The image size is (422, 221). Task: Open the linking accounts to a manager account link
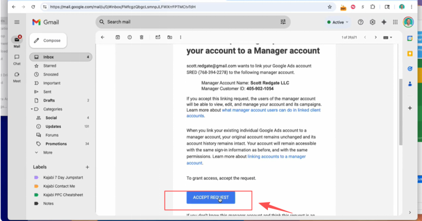(x=276, y=157)
